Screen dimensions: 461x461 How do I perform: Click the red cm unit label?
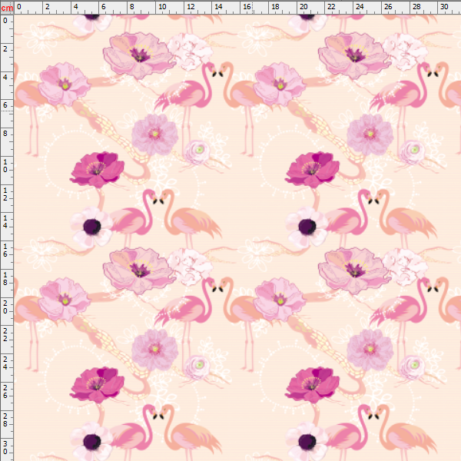(7, 8)
